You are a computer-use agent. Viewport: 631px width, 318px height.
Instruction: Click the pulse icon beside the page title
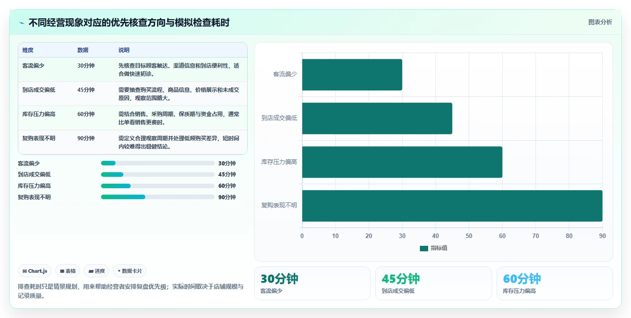[x=21, y=23]
